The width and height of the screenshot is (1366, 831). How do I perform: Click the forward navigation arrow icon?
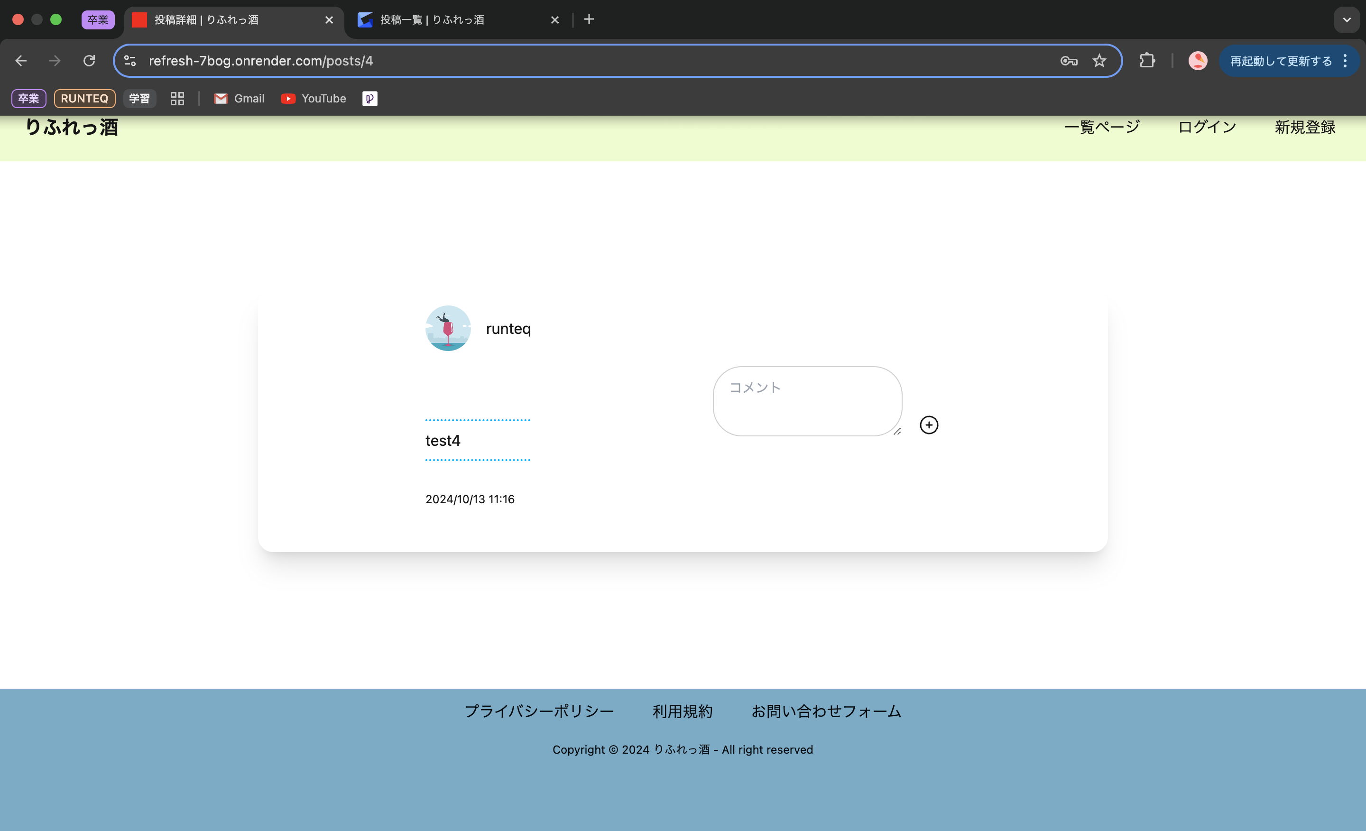pos(55,60)
